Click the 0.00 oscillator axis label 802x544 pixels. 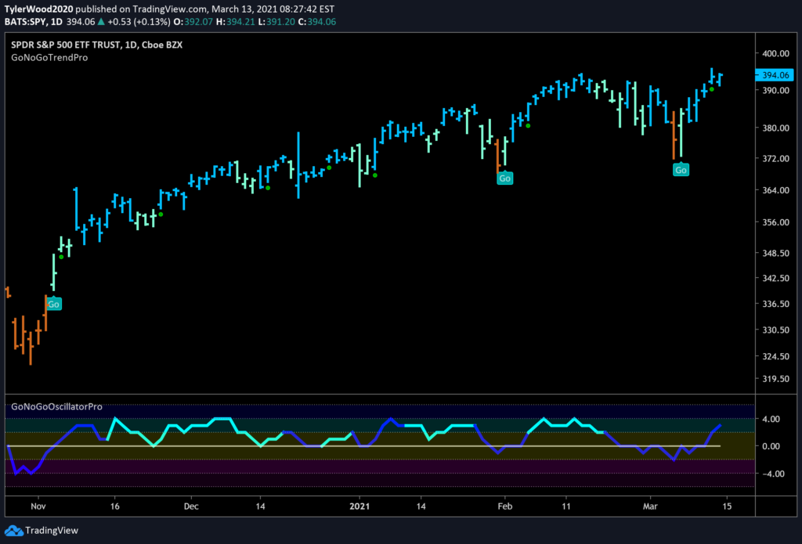tap(771, 446)
